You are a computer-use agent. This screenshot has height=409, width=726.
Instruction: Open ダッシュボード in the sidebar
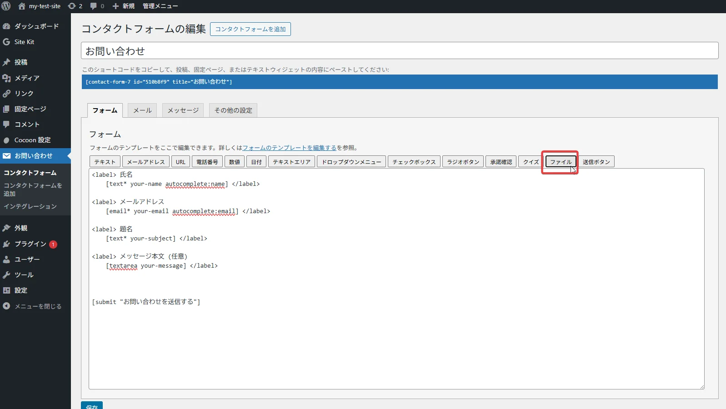(x=35, y=26)
